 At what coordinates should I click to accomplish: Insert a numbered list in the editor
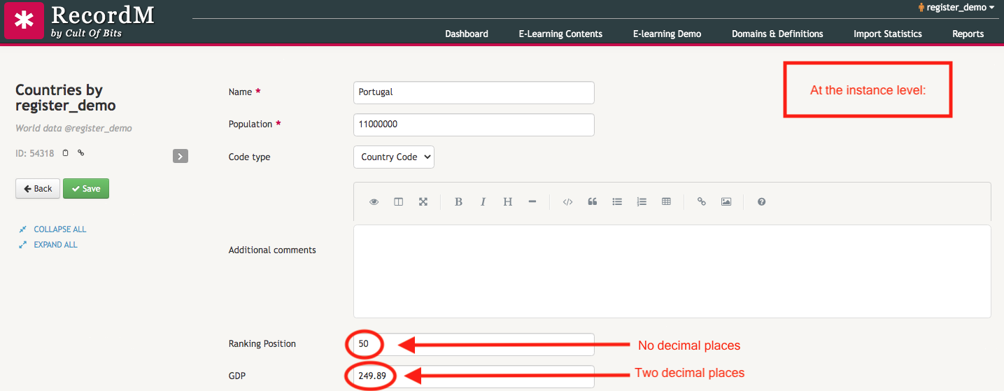(642, 202)
